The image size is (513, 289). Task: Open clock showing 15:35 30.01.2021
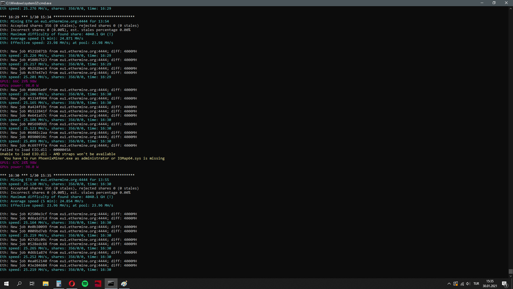coord(490,284)
